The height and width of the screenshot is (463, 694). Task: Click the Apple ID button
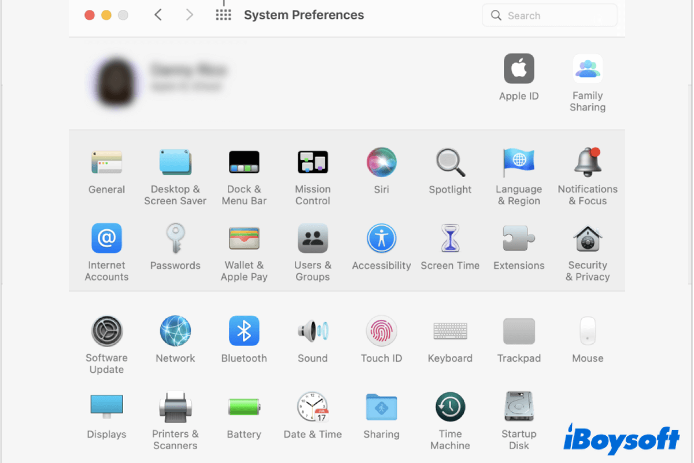point(519,69)
